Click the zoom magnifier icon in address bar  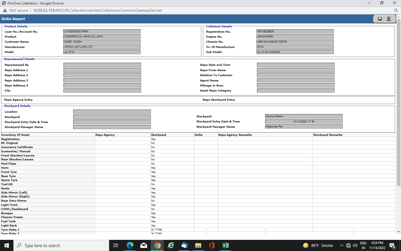click(396, 10)
